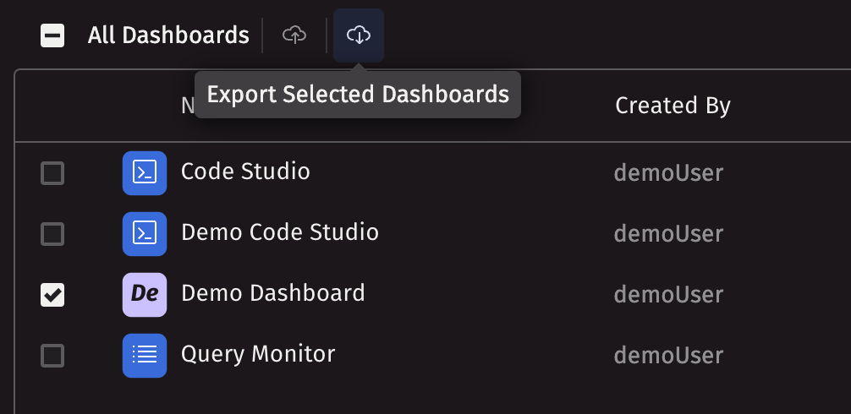Click demoUser in the Query Monitor row
Image resolution: width=851 pixels, height=414 pixels.
tap(668, 355)
